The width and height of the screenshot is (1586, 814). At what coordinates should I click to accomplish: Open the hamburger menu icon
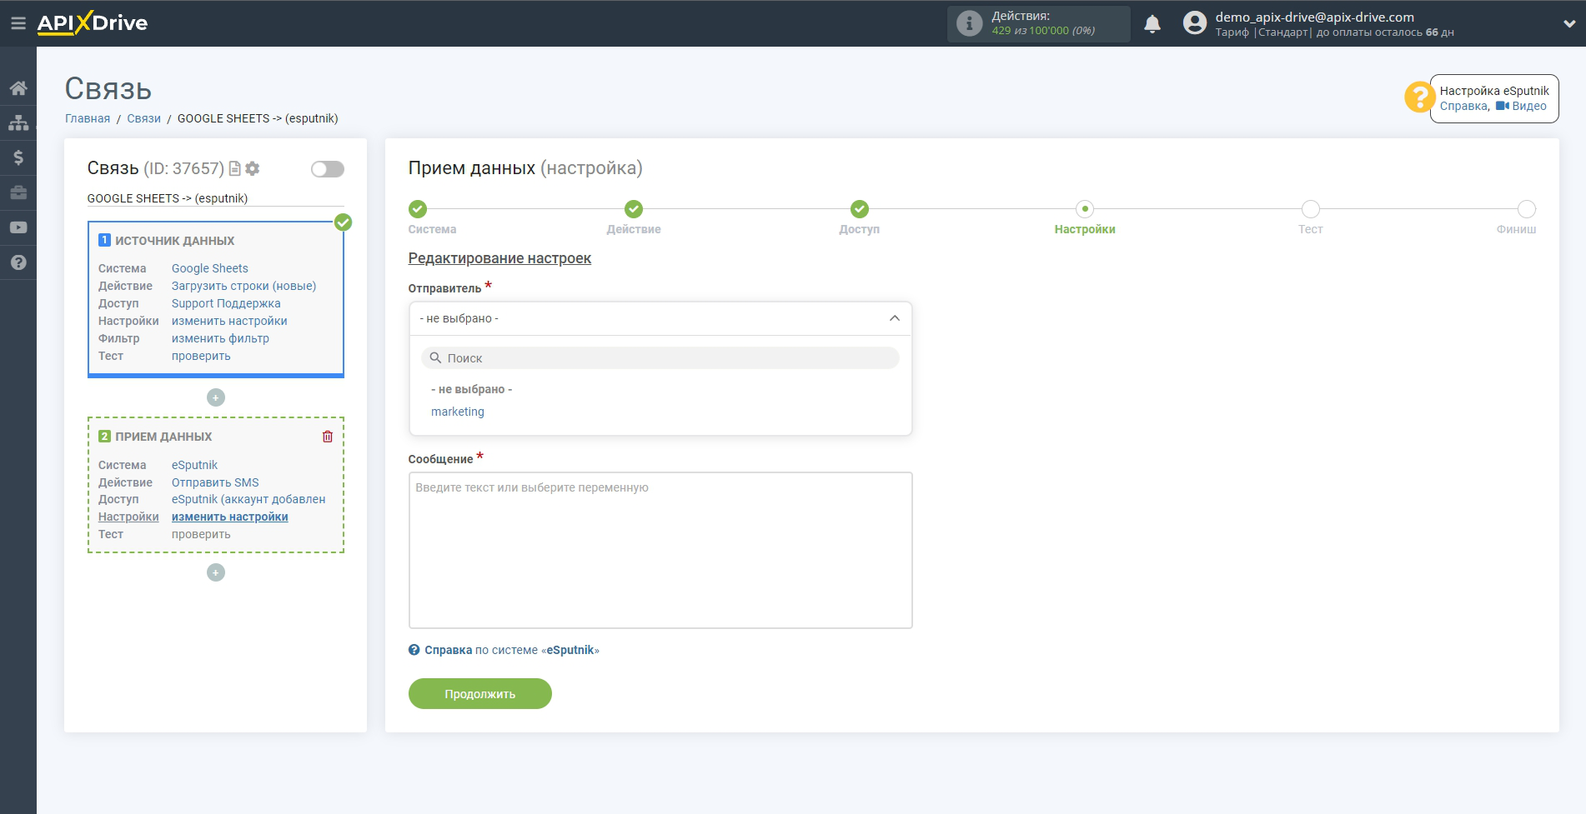(18, 23)
